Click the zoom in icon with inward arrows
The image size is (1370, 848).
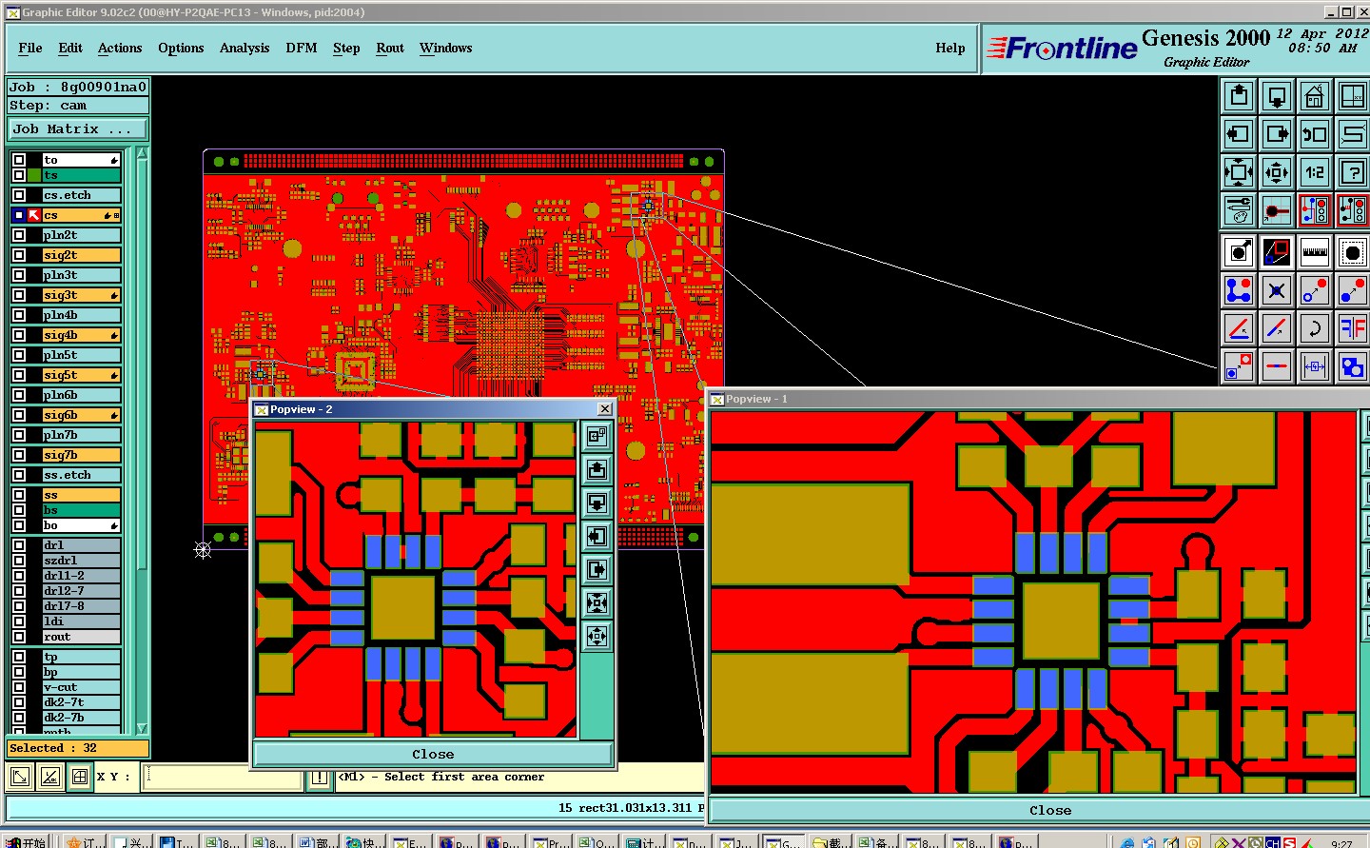coord(1239,172)
